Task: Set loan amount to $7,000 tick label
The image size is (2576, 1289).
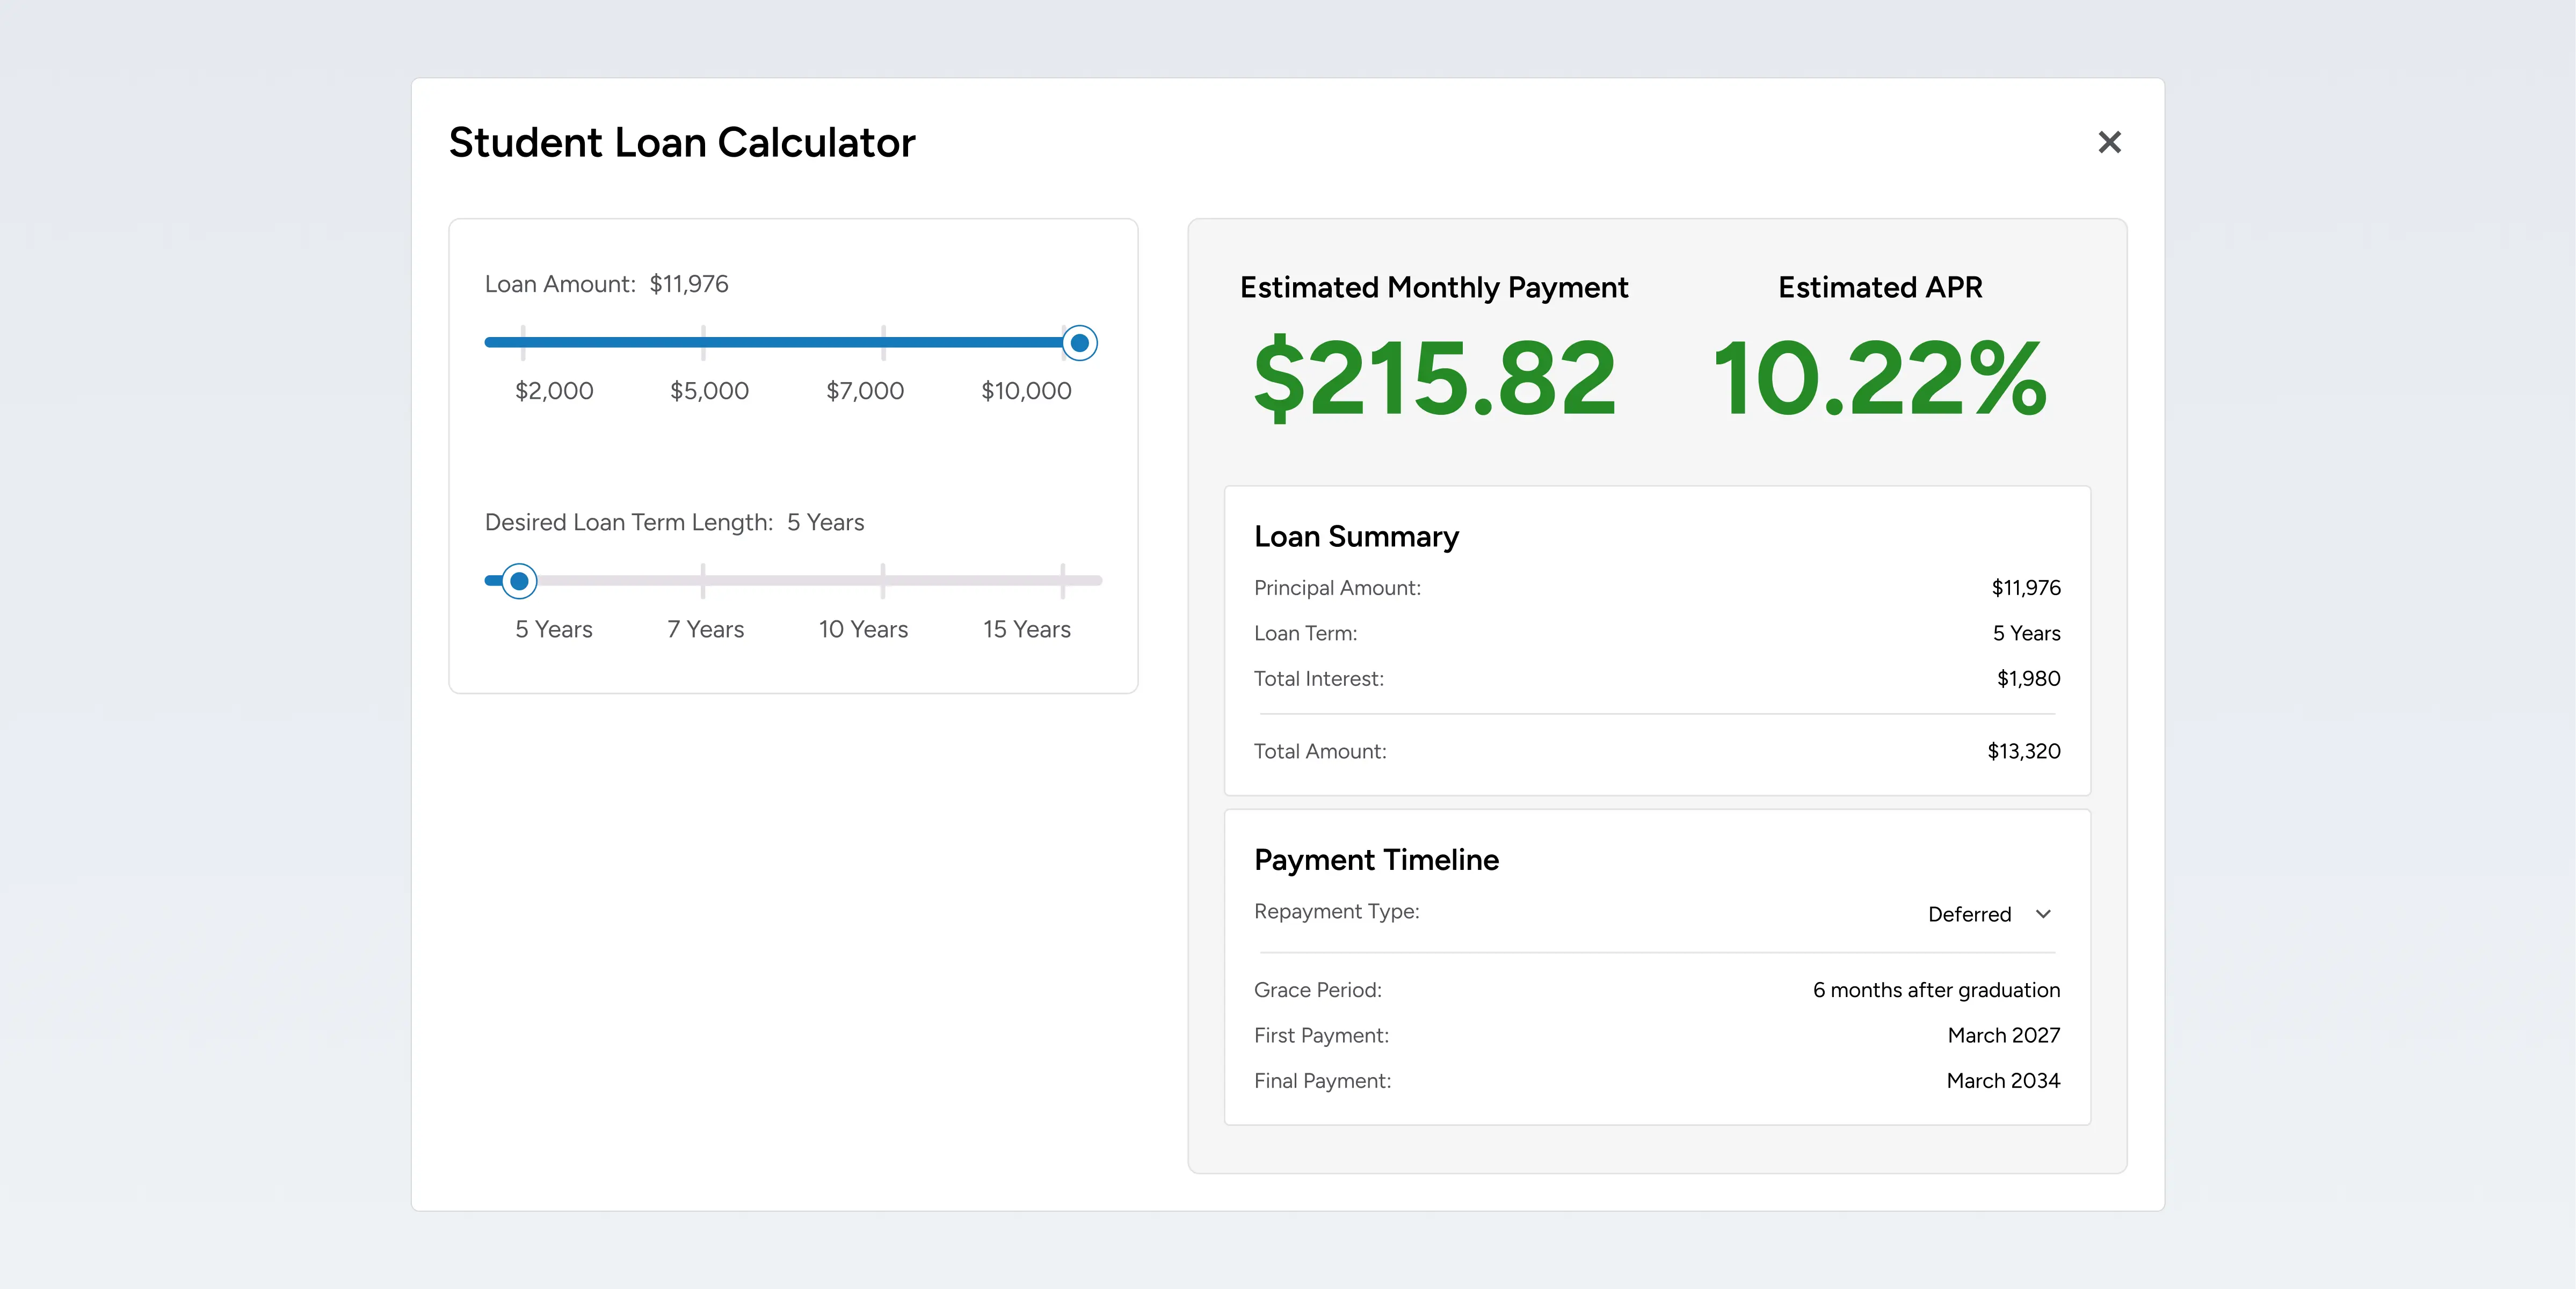Action: click(865, 391)
